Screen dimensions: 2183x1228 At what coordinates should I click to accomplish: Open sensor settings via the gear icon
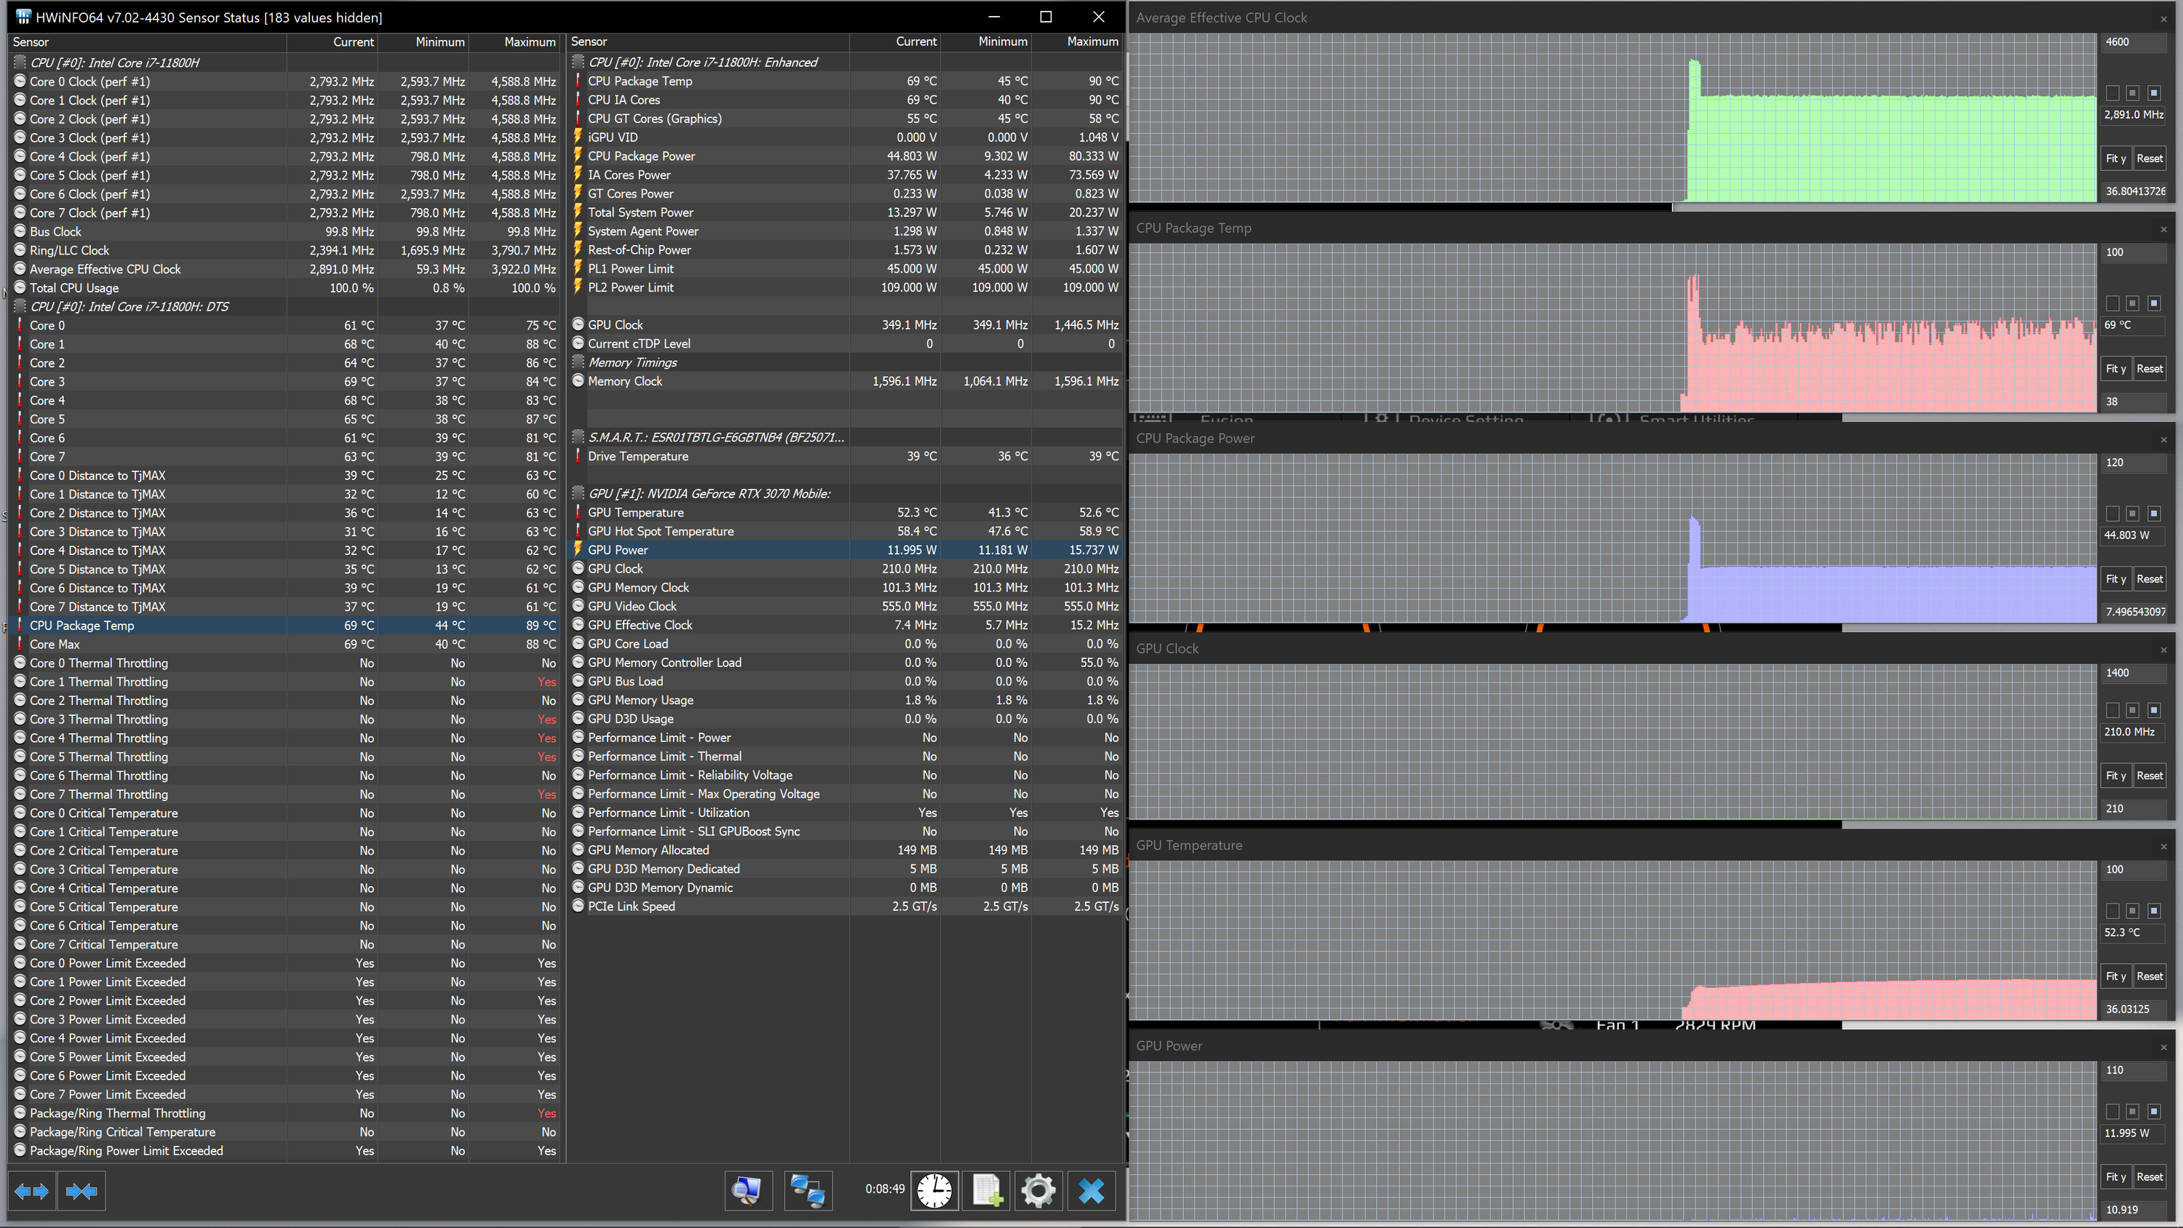pos(1038,1192)
